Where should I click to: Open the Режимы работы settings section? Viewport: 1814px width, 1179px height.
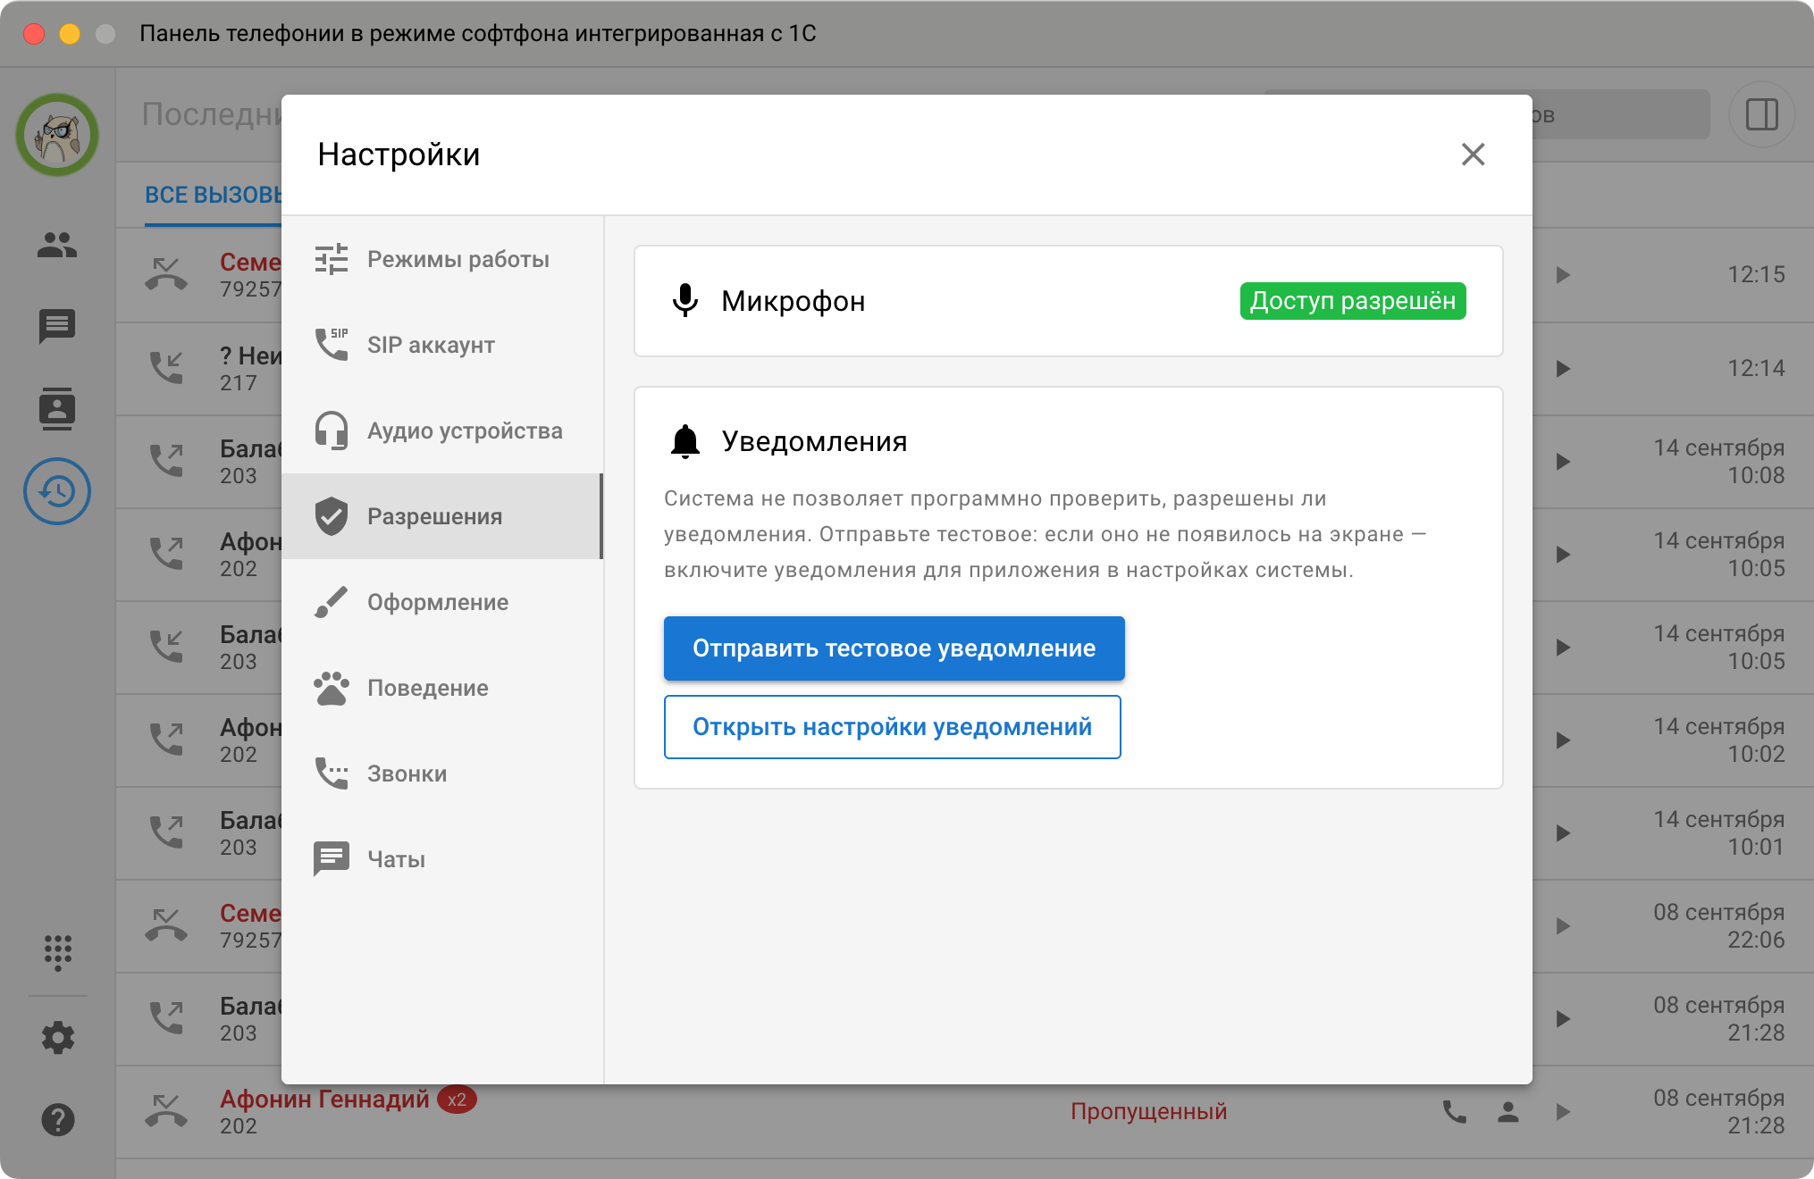pyautogui.click(x=442, y=259)
